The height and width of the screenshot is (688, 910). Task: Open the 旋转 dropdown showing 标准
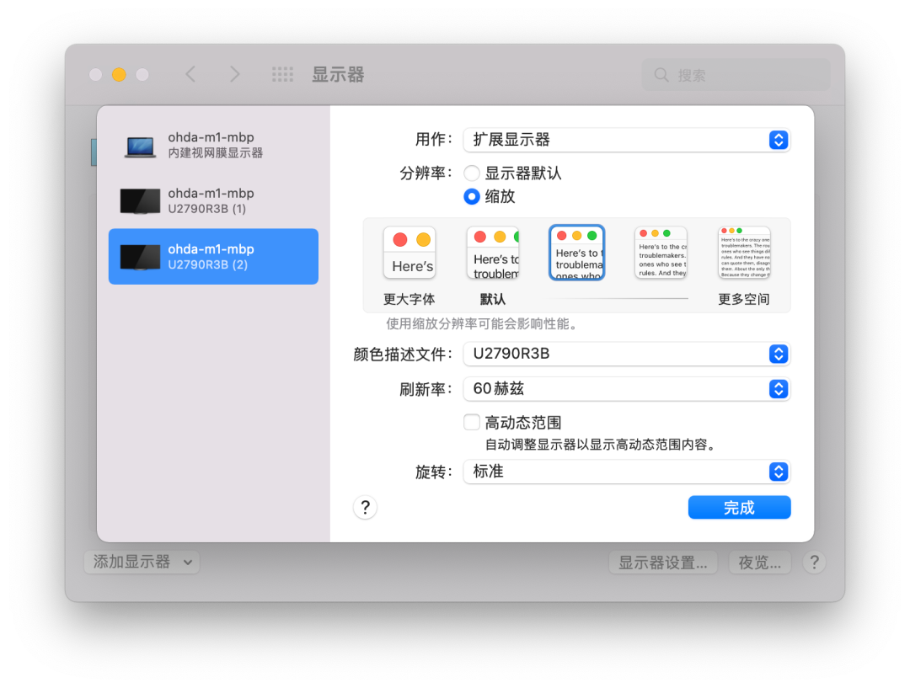[627, 472]
